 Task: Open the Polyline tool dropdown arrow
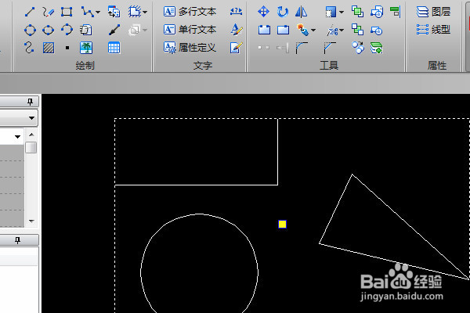tap(98, 13)
